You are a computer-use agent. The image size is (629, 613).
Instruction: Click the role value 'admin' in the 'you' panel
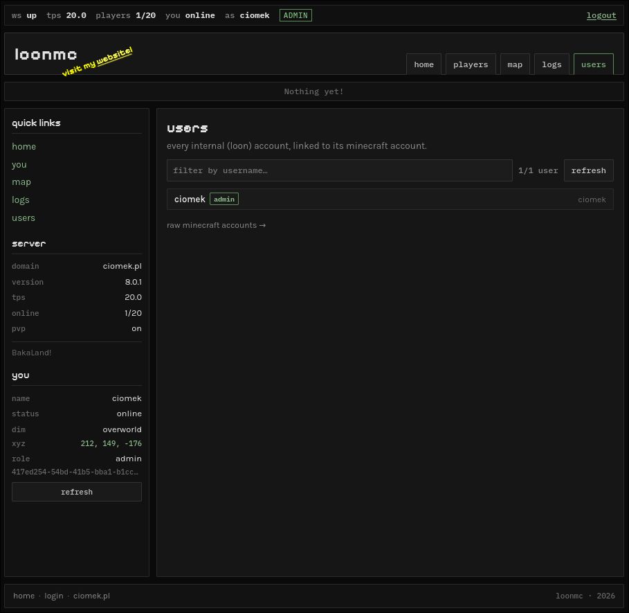pyautogui.click(x=129, y=459)
